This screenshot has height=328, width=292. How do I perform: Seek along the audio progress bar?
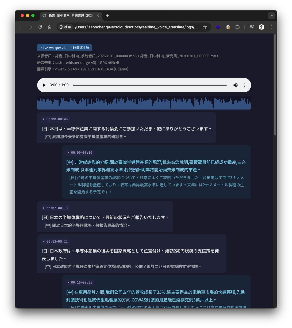pos(150,85)
